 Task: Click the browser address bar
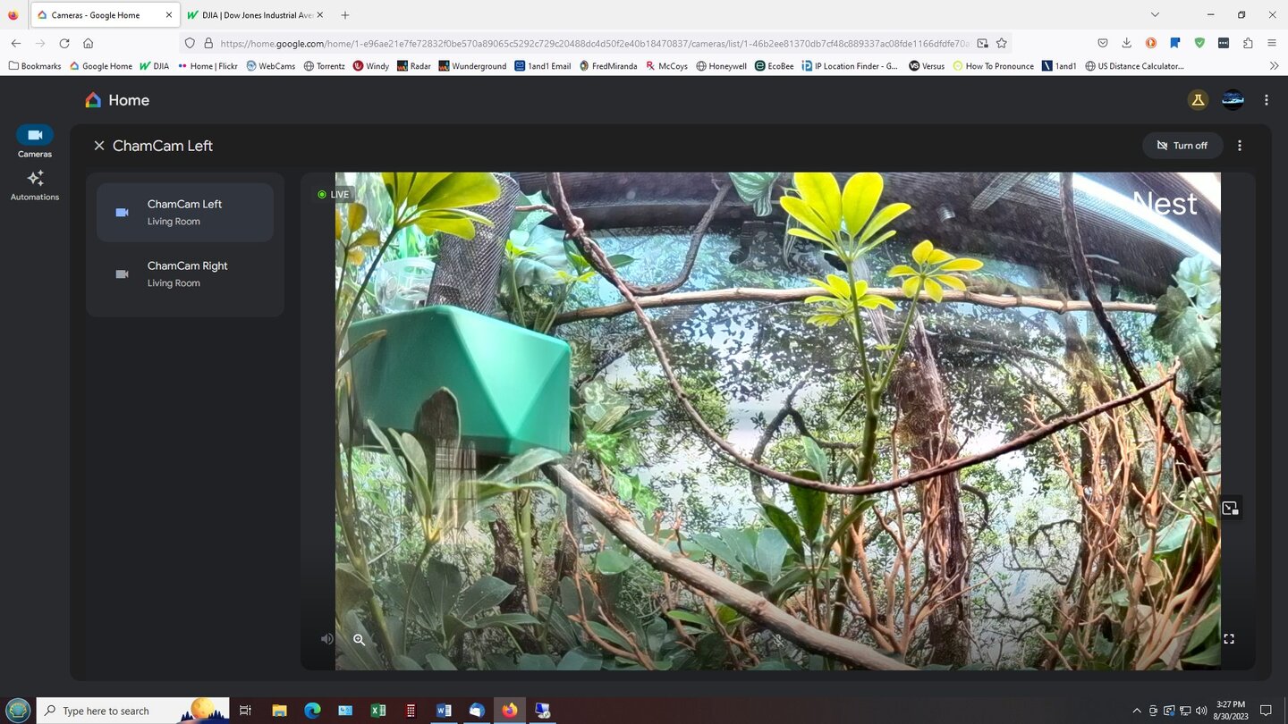[x=590, y=43]
